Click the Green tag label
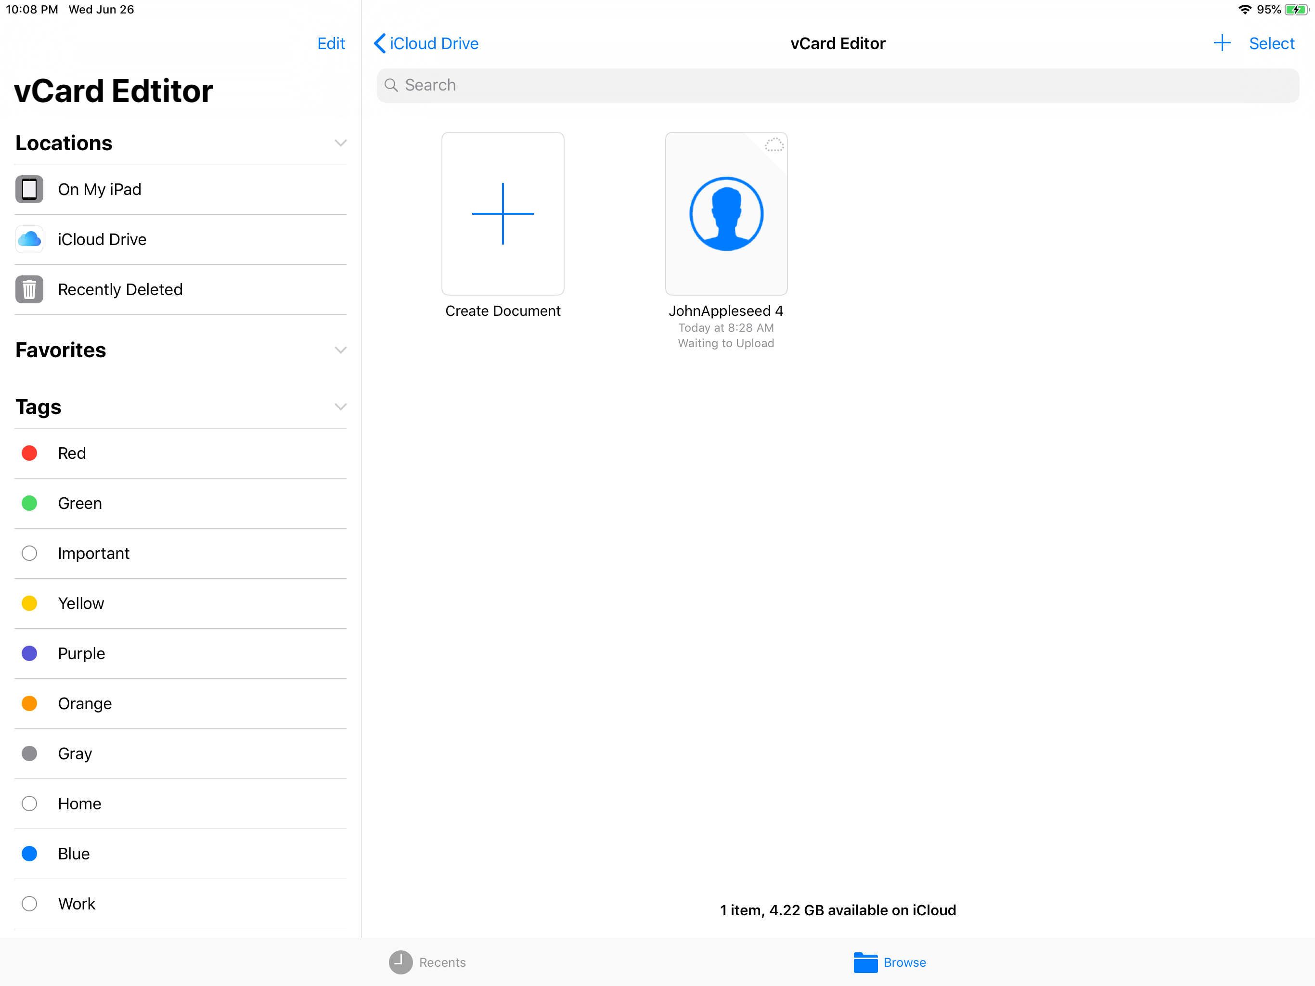This screenshot has height=986, width=1315. pos(80,504)
